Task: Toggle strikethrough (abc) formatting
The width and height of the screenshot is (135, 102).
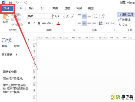Action: point(44,23)
